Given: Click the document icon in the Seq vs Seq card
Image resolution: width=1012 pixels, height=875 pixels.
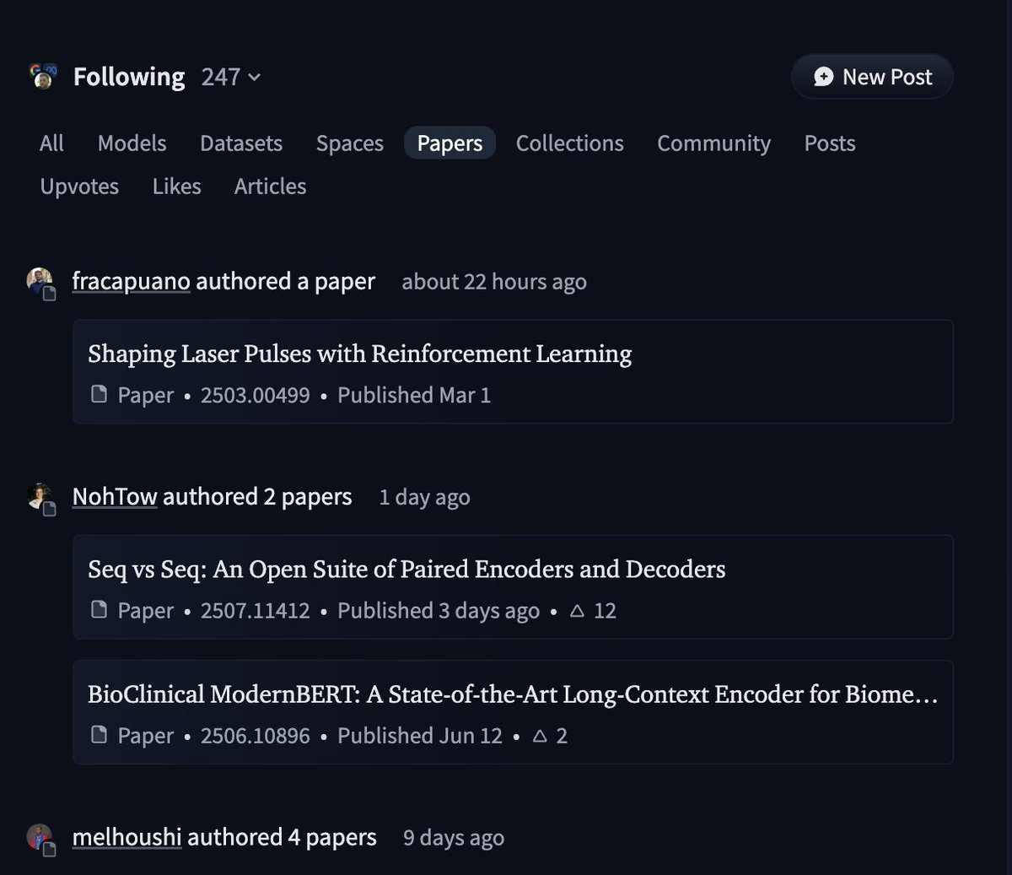Looking at the screenshot, I should pyautogui.click(x=99, y=610).
